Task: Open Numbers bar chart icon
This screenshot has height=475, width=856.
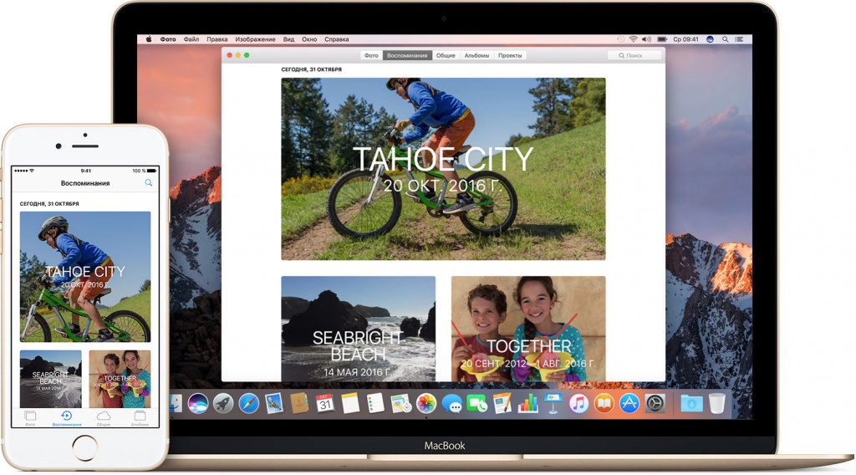Action: click(528, 404)
